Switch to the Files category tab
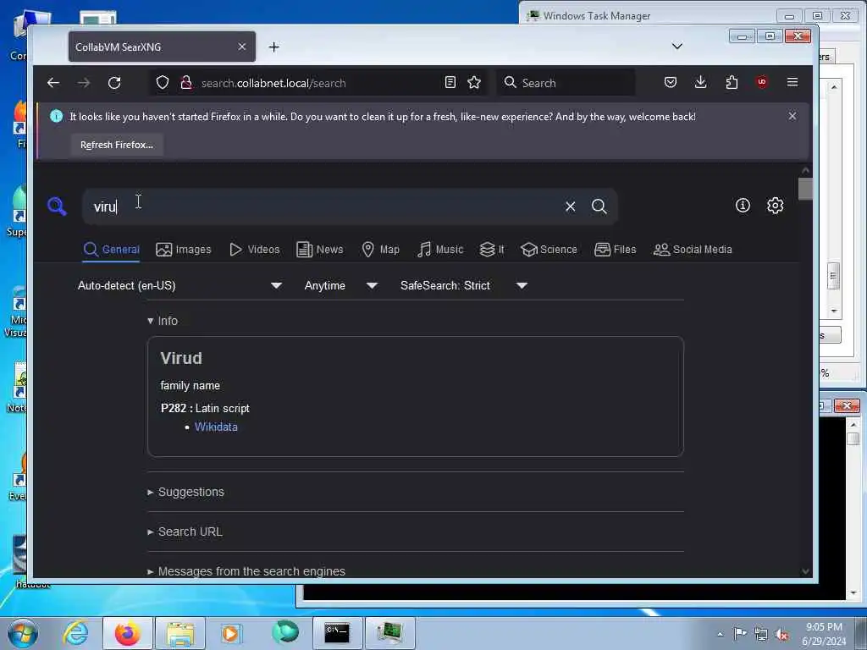The height and width of the screenshot is (650, 867). point(616,250)
